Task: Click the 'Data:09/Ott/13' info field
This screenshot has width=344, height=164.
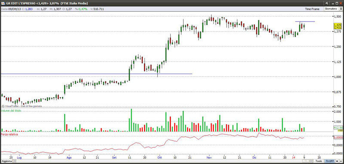Action: tap(11, 9)
